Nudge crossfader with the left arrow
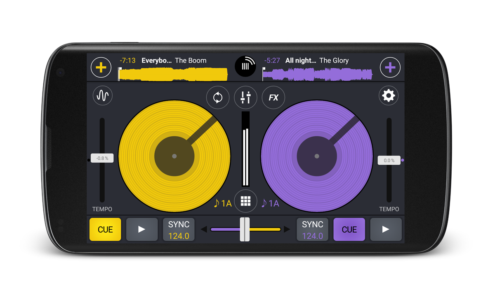 click(204, 229)
